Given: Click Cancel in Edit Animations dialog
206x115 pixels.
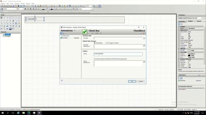Looking at the screenshot, I should 141,81.
